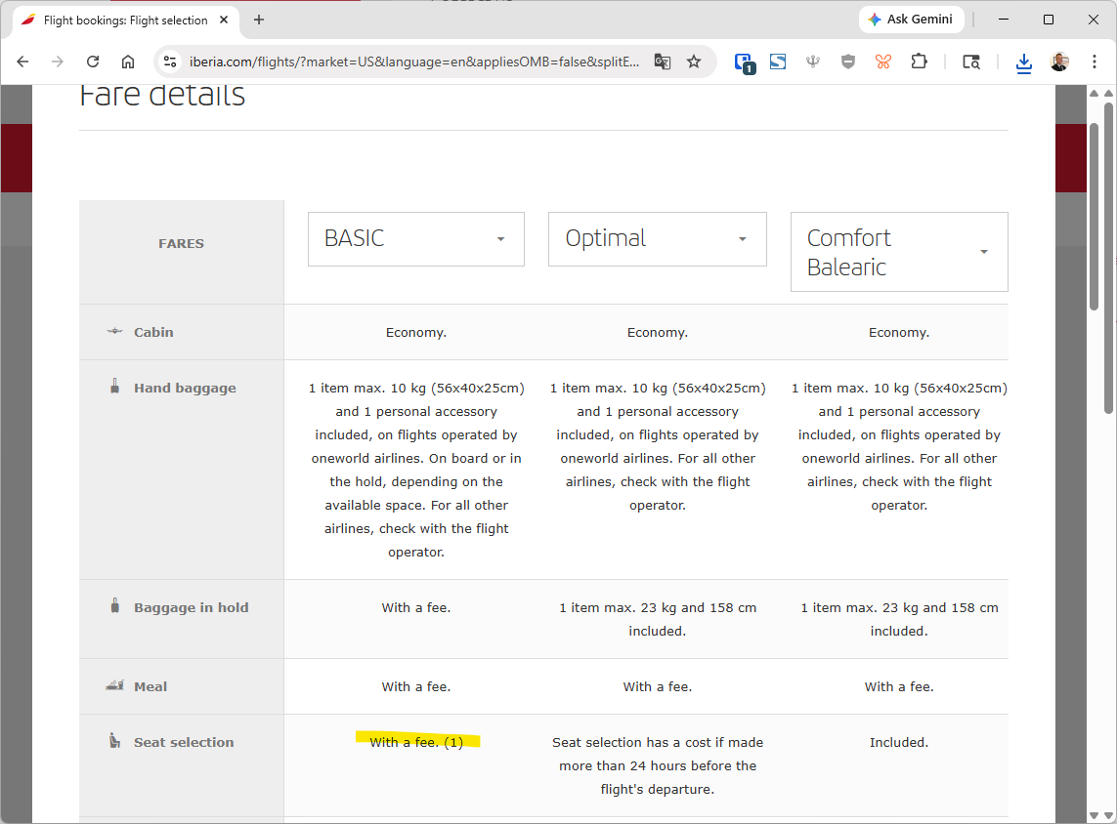Open the Comfort Balearic fare dropdown
The height and width of the screenshot is (824, 1117).
pos(899,252)
